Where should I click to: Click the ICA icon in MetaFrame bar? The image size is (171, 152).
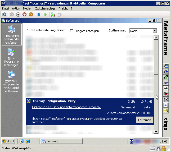pyautogui.click(x=166, y=89)
